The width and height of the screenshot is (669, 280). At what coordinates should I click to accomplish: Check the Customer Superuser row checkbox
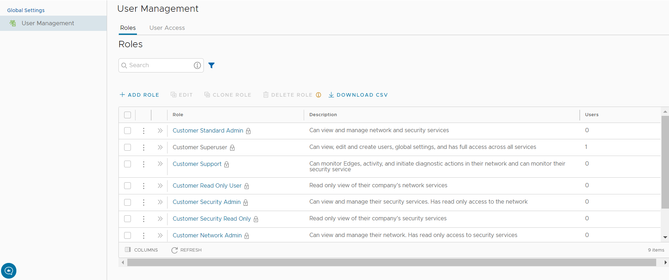127,147
